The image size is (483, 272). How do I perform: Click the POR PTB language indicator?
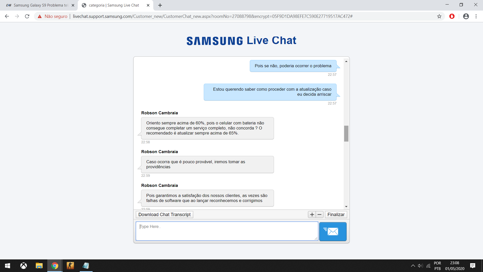coord(437,266)
